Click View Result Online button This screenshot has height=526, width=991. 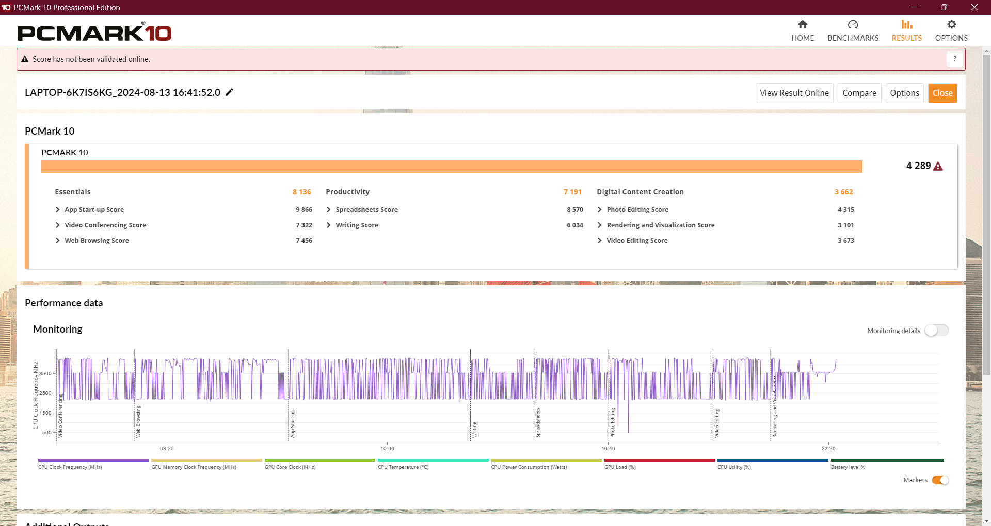point(794,93)
